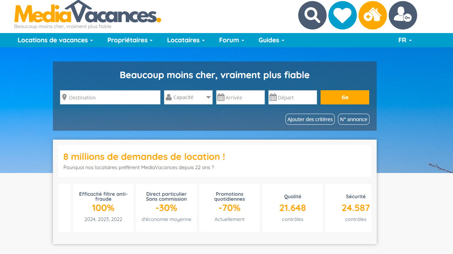Open the calendar icon beside Départ
453x254 pixels.
click(273, 97)
